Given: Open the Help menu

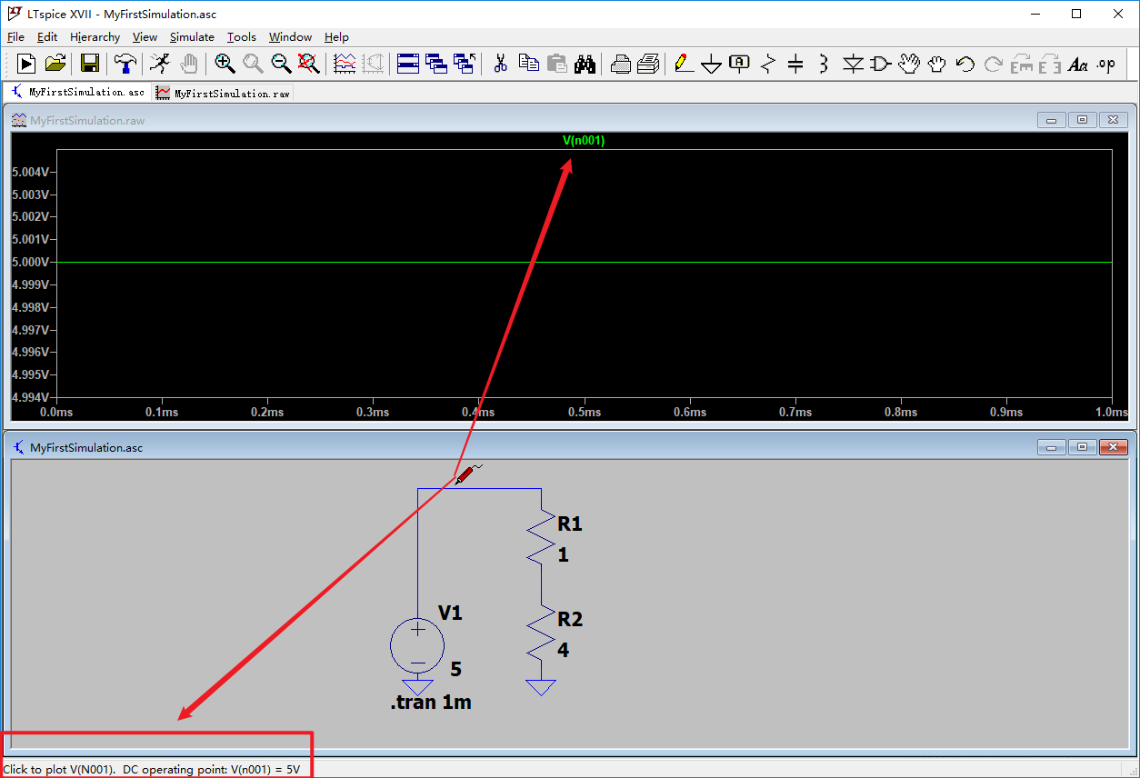Looking at the screenshot, I should click(x=336, y=37).
